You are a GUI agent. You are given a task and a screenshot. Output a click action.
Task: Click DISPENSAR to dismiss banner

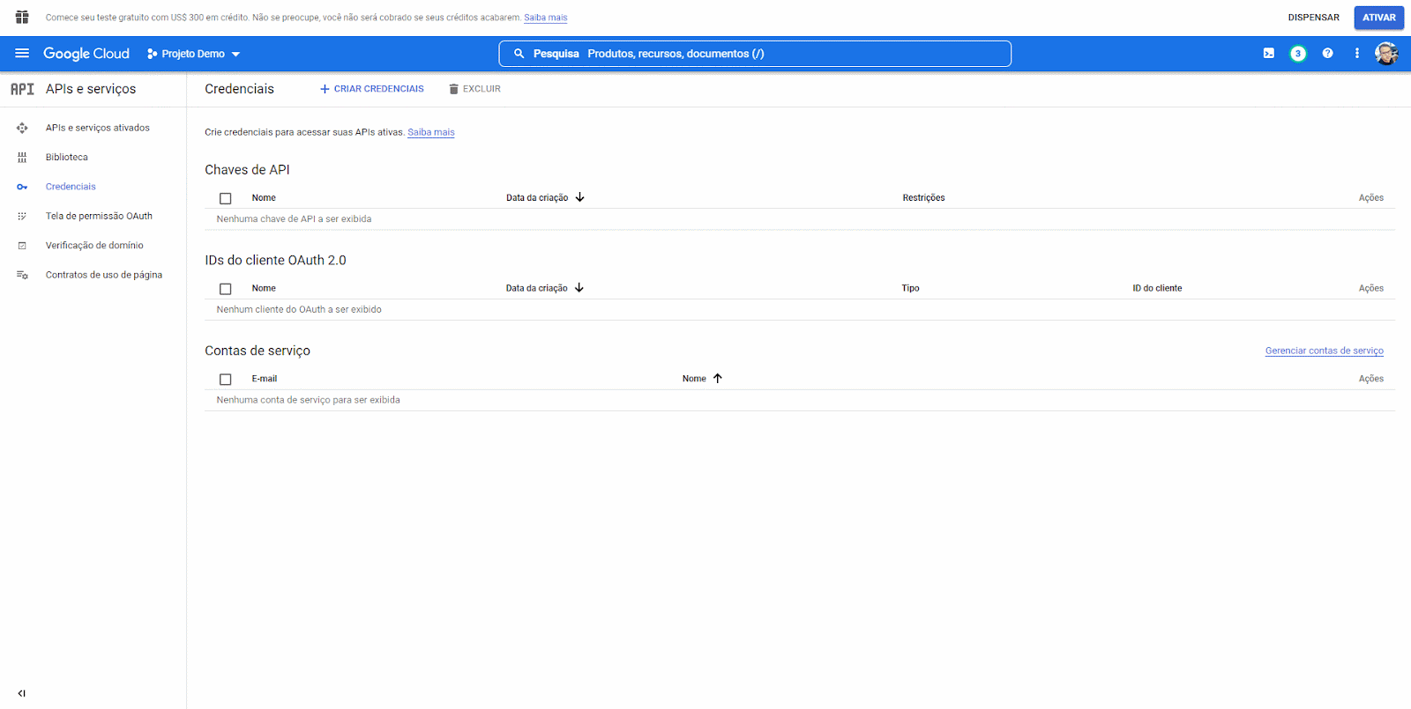[1313, 18]
